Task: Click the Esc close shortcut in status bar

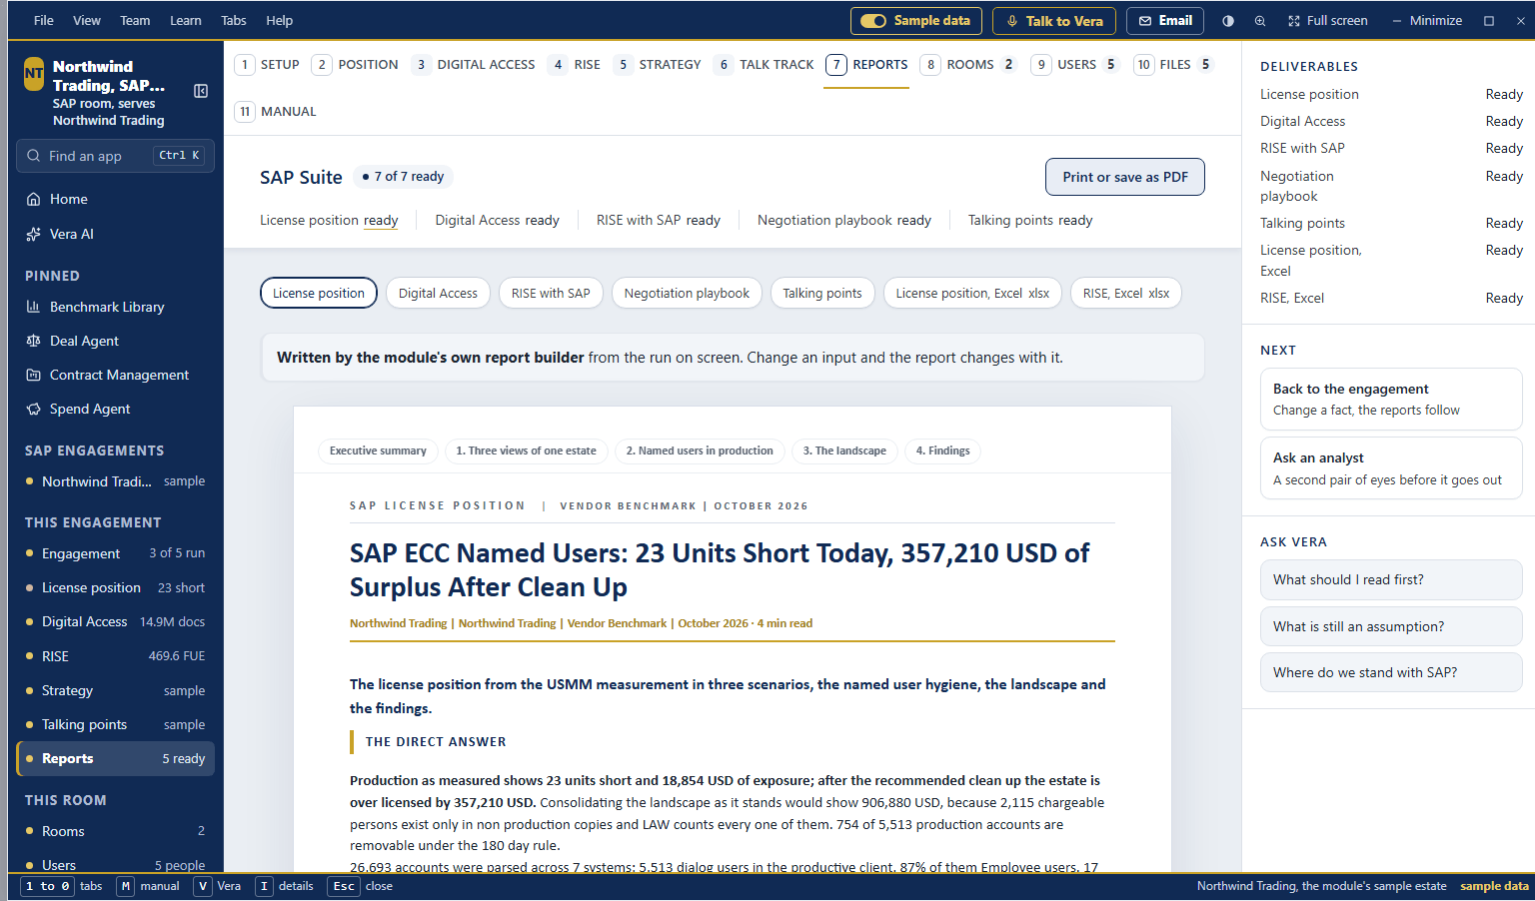Action: [x=361, y=886]
